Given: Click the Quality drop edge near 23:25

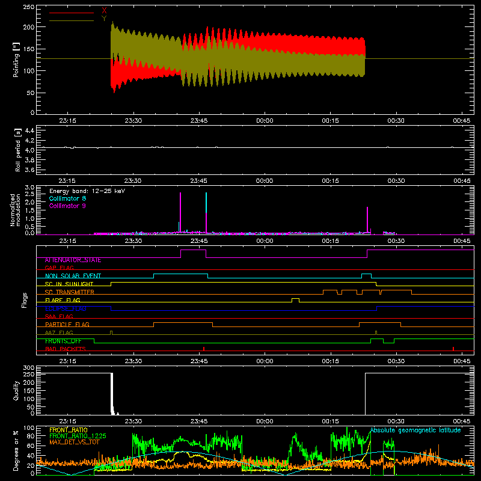Looking at the screenshot, I should point(112,394).
